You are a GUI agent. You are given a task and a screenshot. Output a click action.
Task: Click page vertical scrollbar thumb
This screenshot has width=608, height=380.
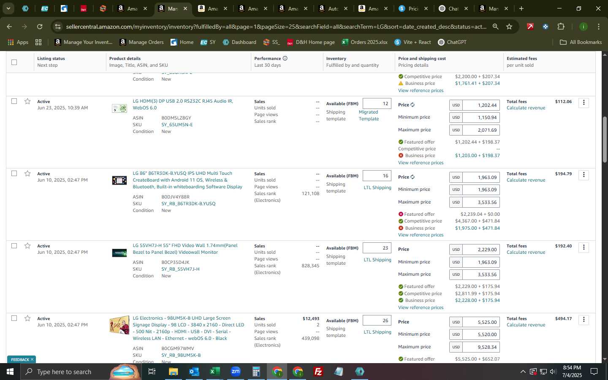click(x=605, y=139)
